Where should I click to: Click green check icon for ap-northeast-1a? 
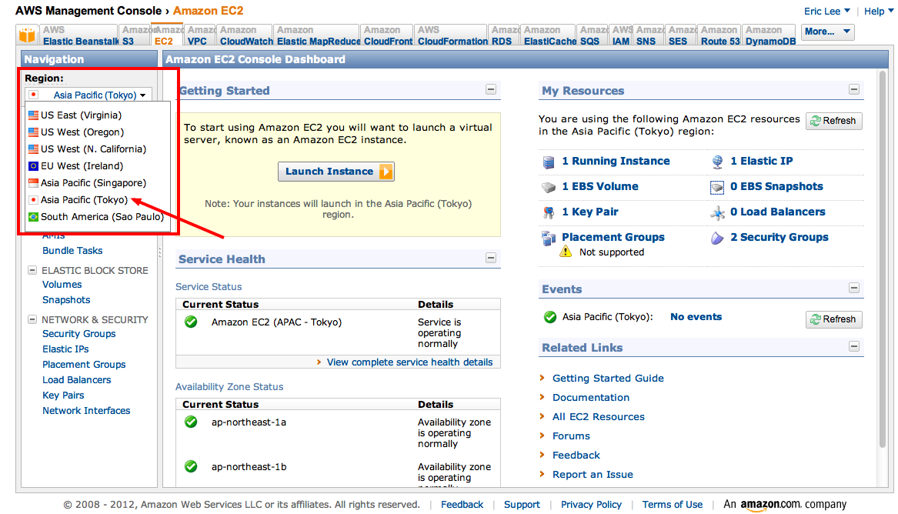191,422
